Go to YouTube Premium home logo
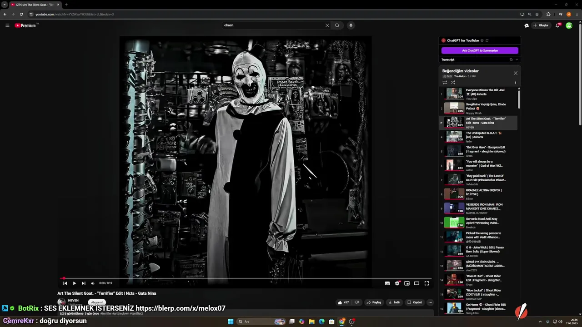582x327 pixels. 25,25
